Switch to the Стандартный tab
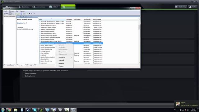 click(x=31, y=65)
